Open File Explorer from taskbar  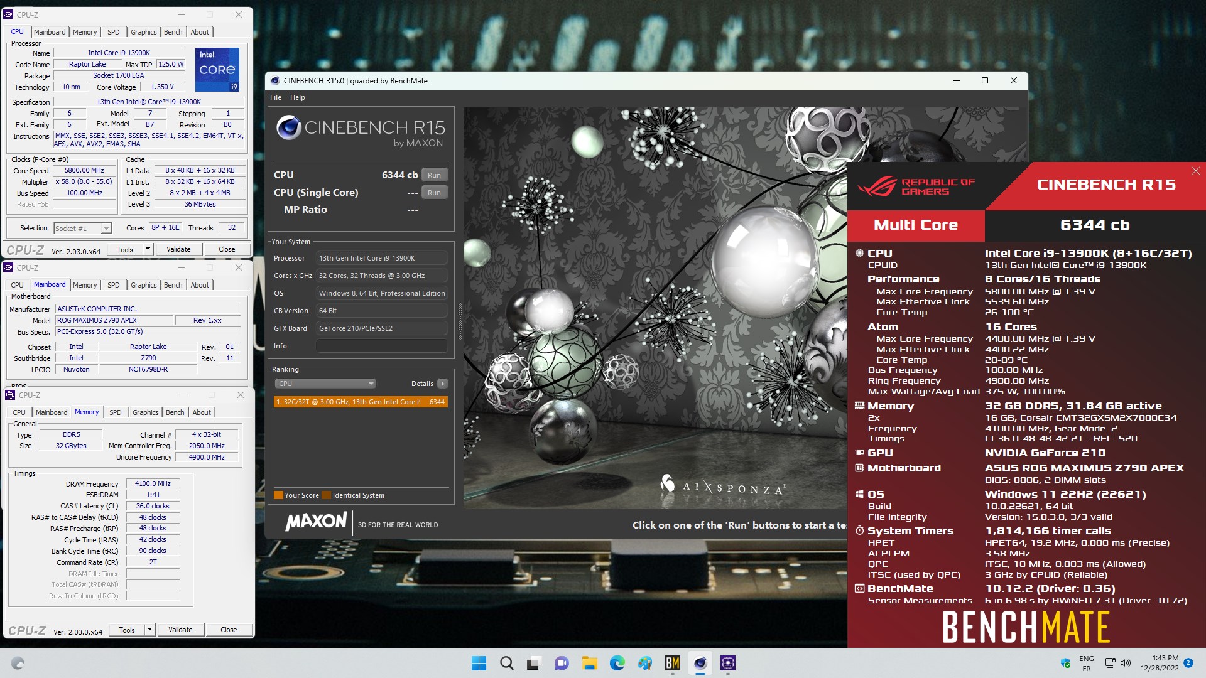(x=589, y=663)
